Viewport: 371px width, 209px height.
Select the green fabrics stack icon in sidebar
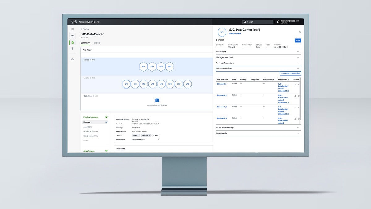(x=73, y=43)
